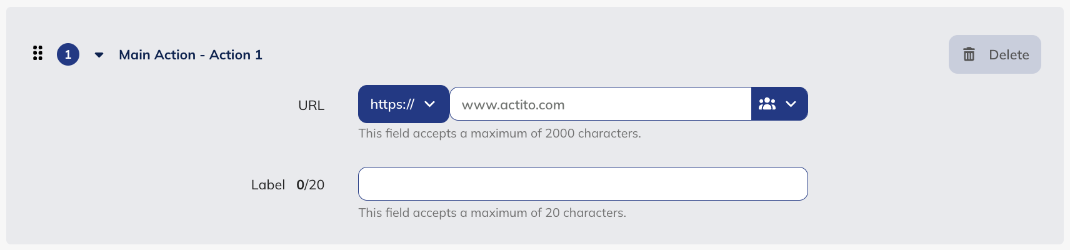
Task: Expand the chevron next to the people icon
Action: click(791, 104)
